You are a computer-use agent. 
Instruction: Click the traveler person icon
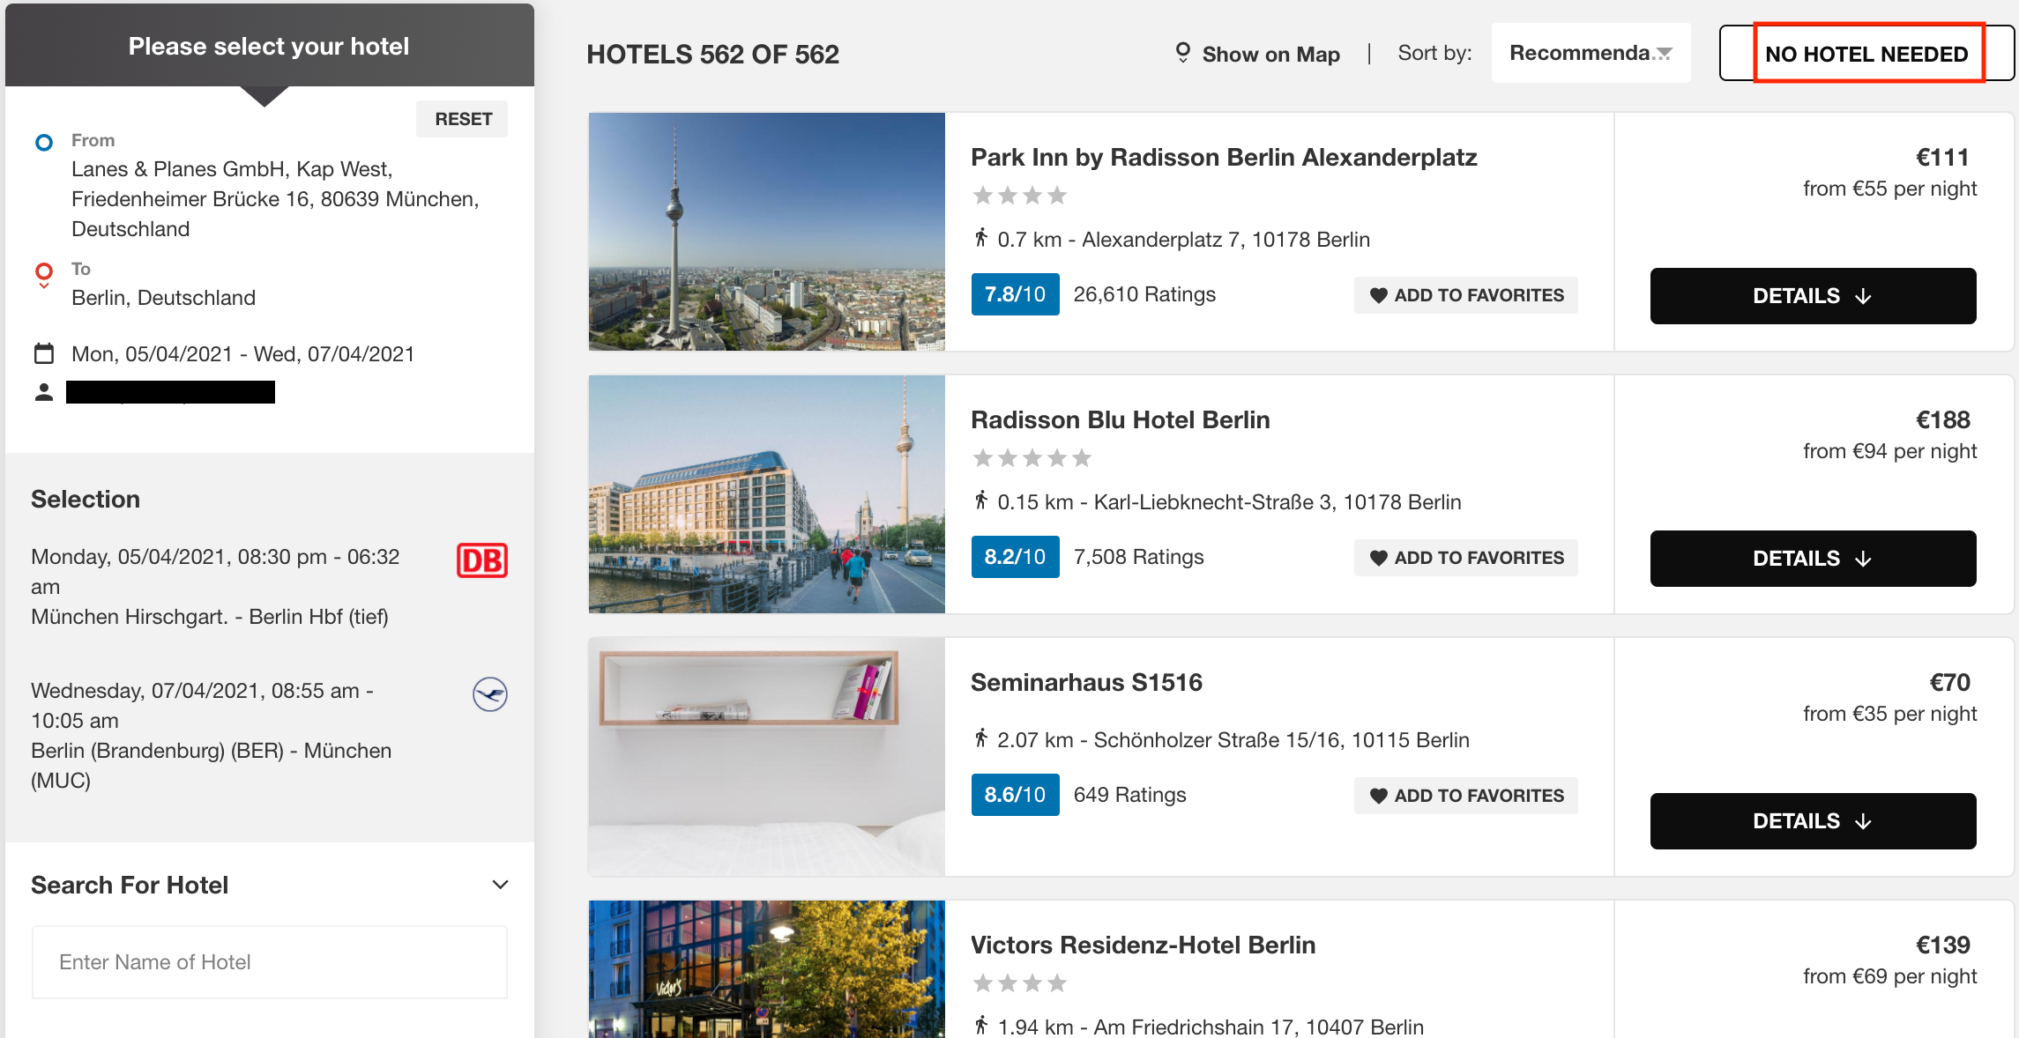pyautogui.click(x=44, y=392)
